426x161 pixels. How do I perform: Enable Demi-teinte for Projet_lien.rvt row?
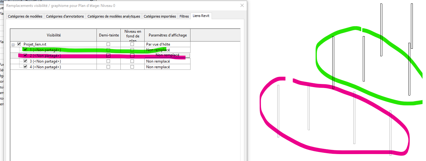pos(108,44)
